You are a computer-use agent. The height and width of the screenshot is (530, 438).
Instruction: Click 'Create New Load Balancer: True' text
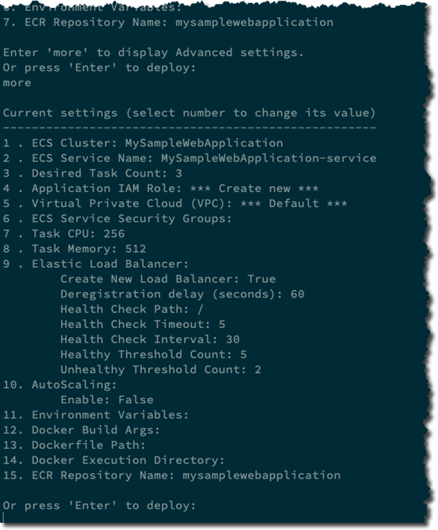(168, 279)
